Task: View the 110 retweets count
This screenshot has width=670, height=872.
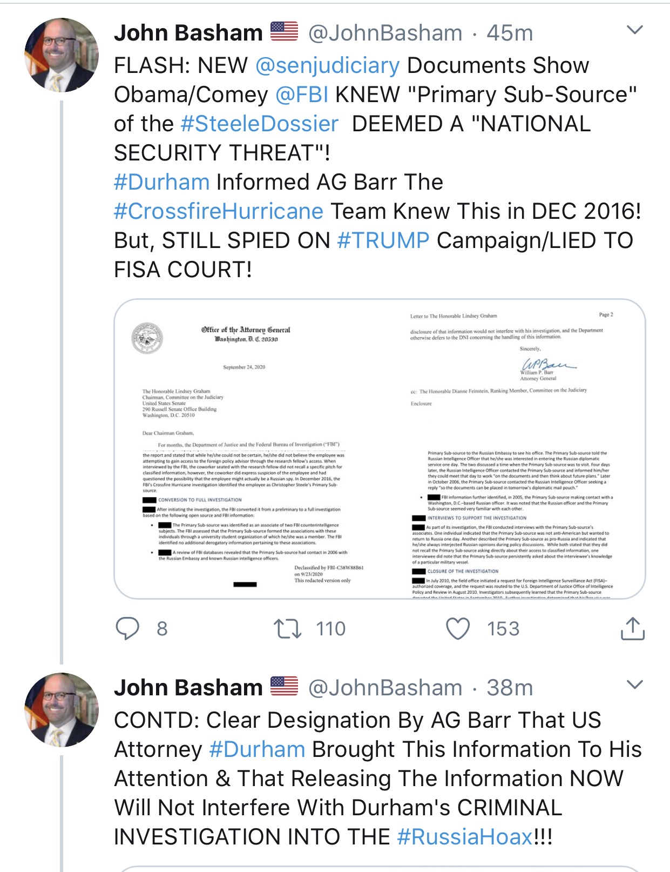Action: click(x=330, y=628)
